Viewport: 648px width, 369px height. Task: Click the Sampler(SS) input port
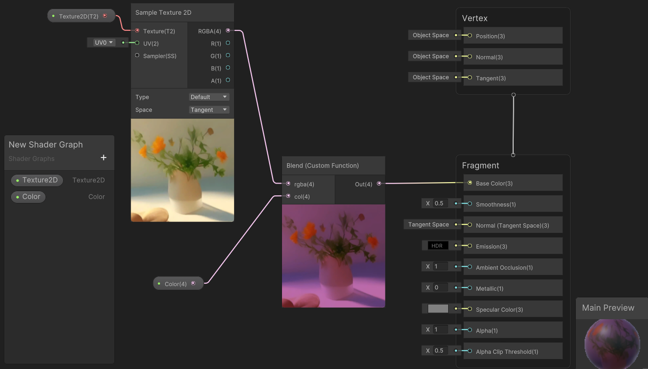(x=137, y=55)
